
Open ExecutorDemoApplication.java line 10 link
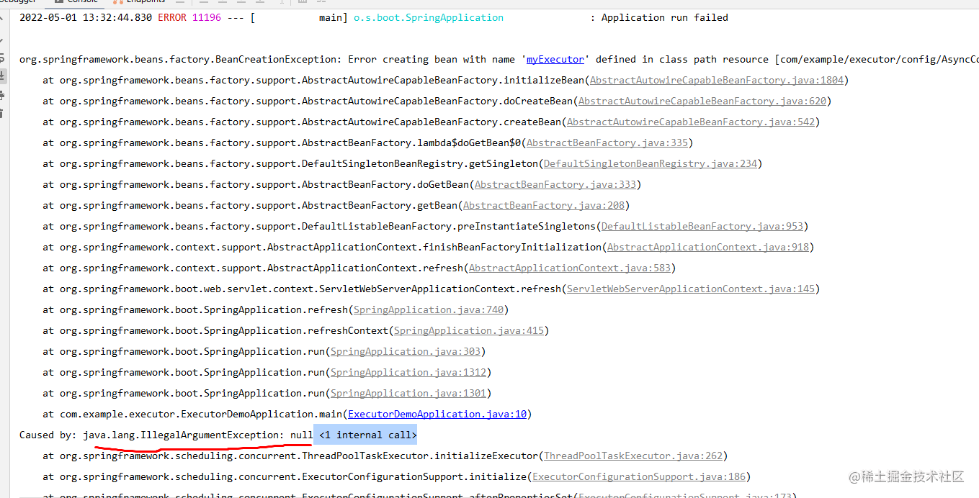[437, 414]
